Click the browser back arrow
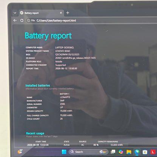157x157 pixels. 15,20
